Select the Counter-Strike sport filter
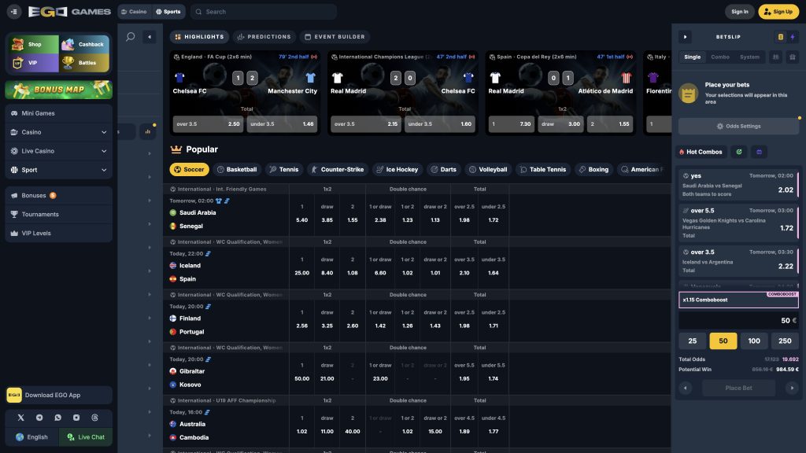Screen dimensions: 806x453 tap(338, 170)
